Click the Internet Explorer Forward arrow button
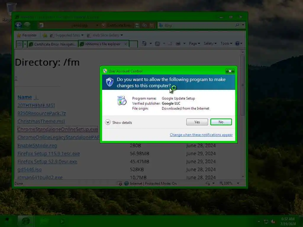 [27, 25]
